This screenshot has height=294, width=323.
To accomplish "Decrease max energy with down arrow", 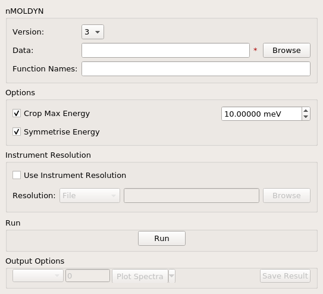I will 306,117.
